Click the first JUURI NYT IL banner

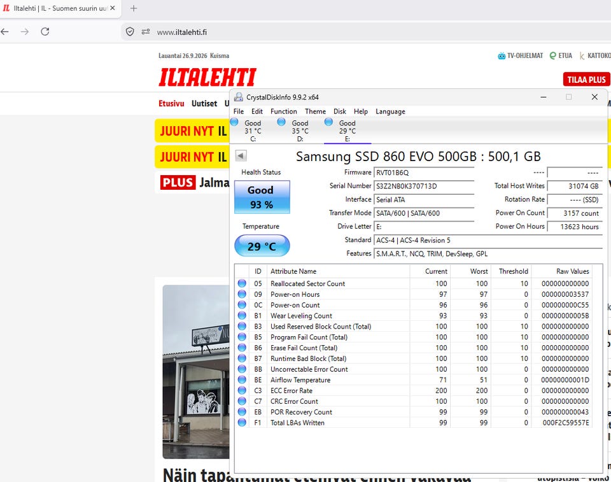[x=192, y=131]
